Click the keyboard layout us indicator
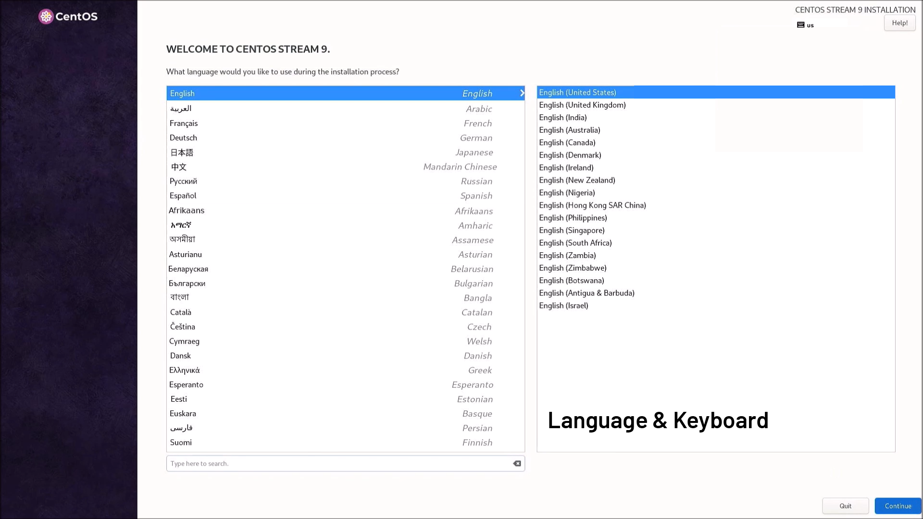This screenshot has width=923, height=519. (805, 25)
